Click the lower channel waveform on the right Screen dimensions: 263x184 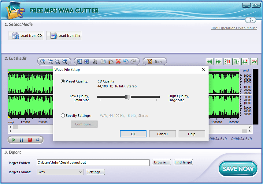click(x=224, y=106)
